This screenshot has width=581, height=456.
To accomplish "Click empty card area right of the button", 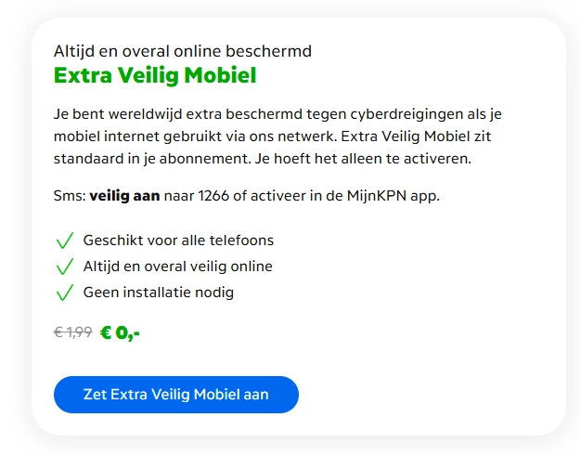I will coord(427,394).
